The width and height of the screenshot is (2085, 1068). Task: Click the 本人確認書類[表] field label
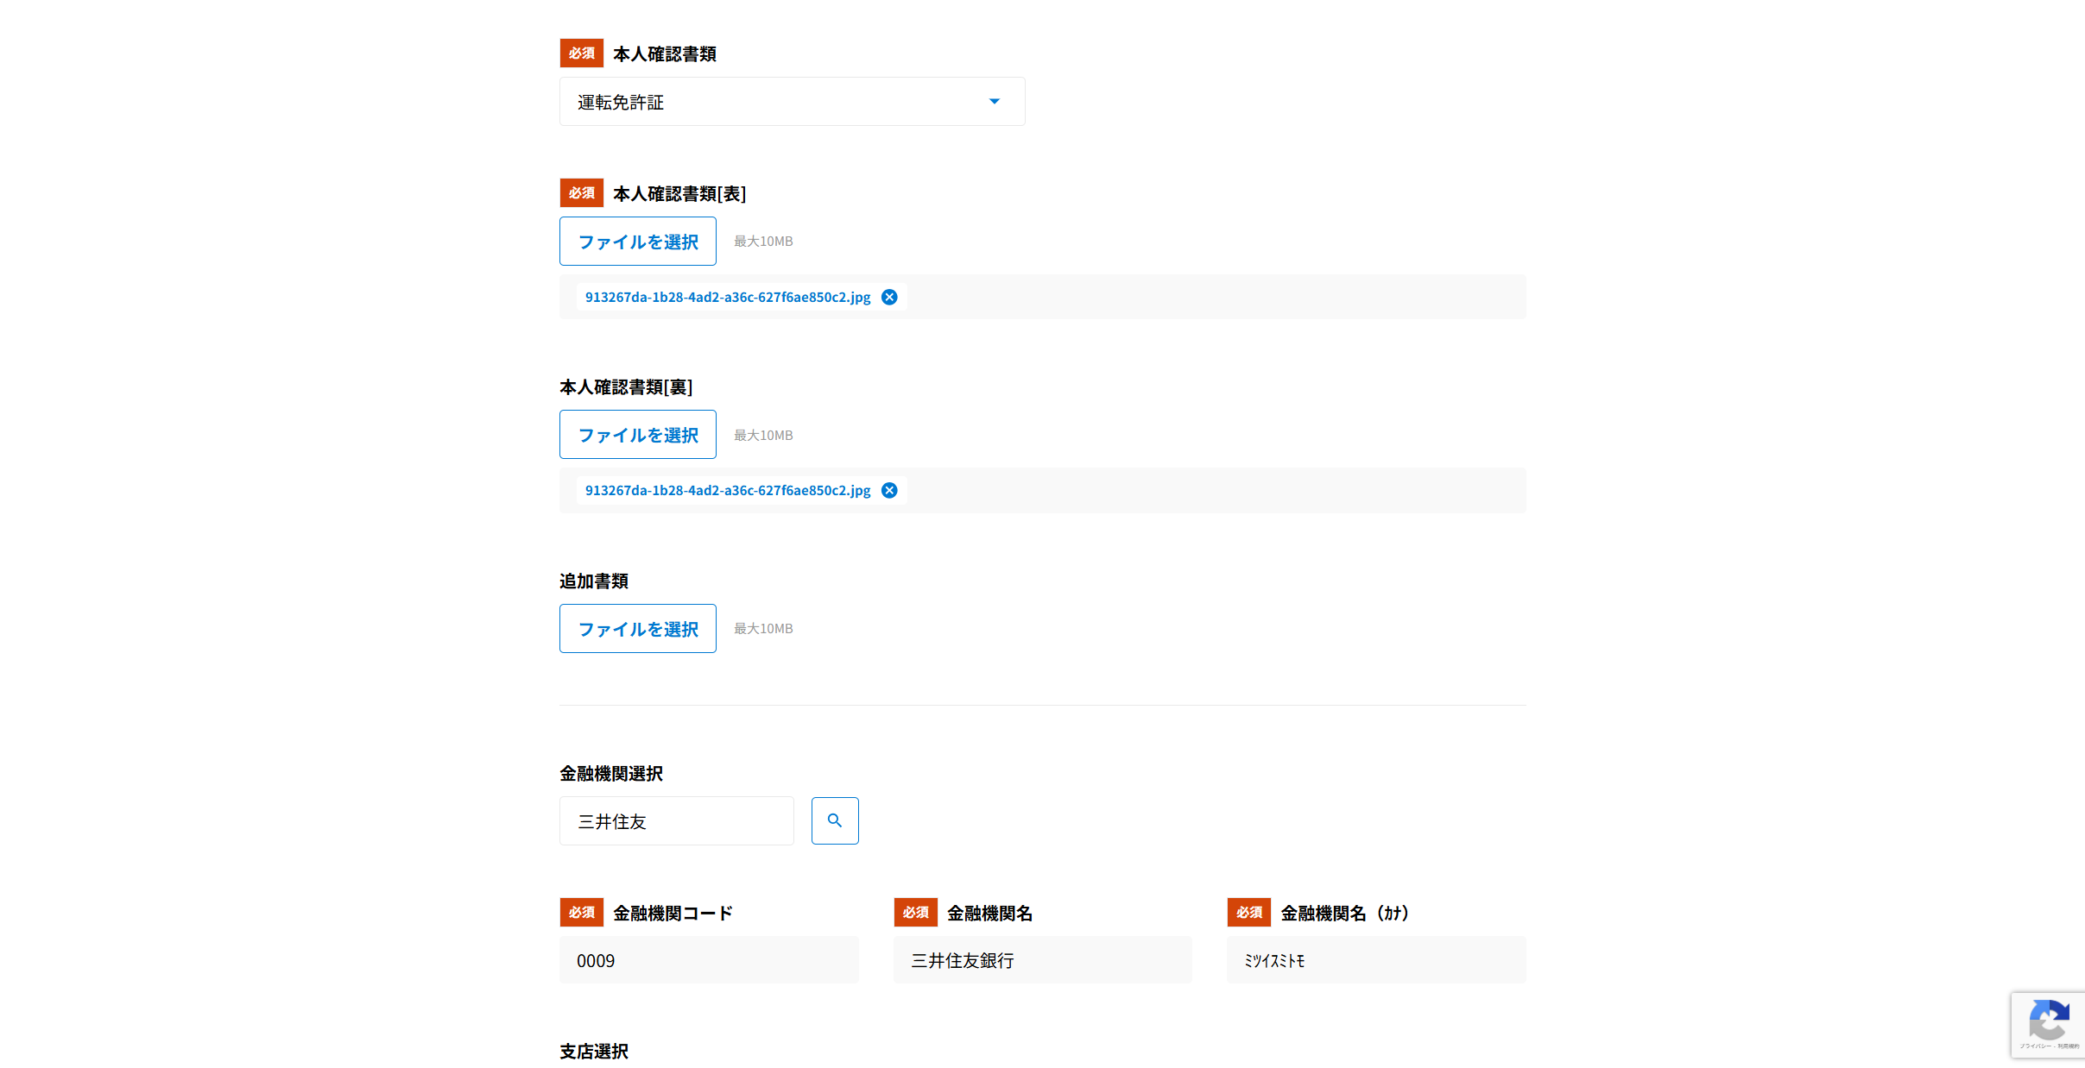coord(679,194)
